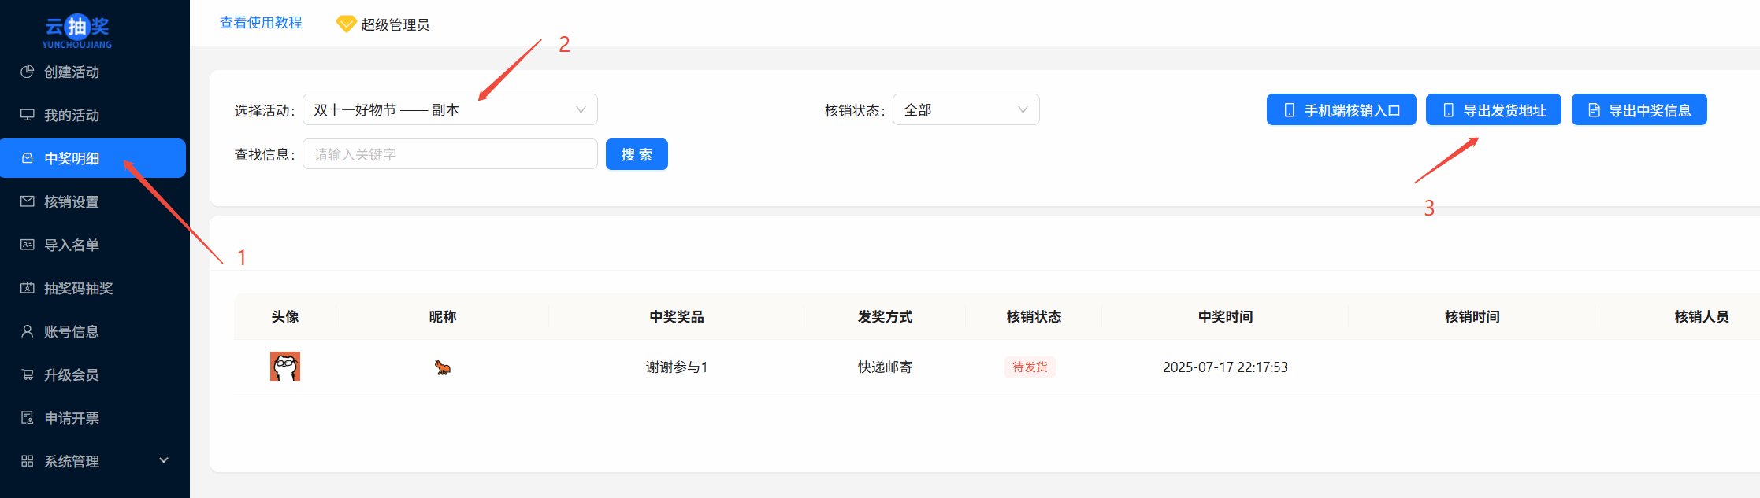Viewport: 1760px width, 498px height.
Task: Click the horse emoji nickname cell
Action: pyautogui.click(x=443, y=367)
